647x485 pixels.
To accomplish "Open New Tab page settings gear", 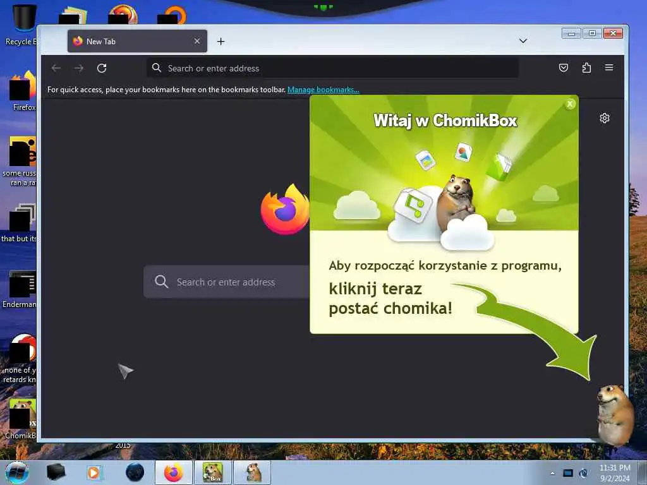I will pyautogui.click(x=605, y=118).
